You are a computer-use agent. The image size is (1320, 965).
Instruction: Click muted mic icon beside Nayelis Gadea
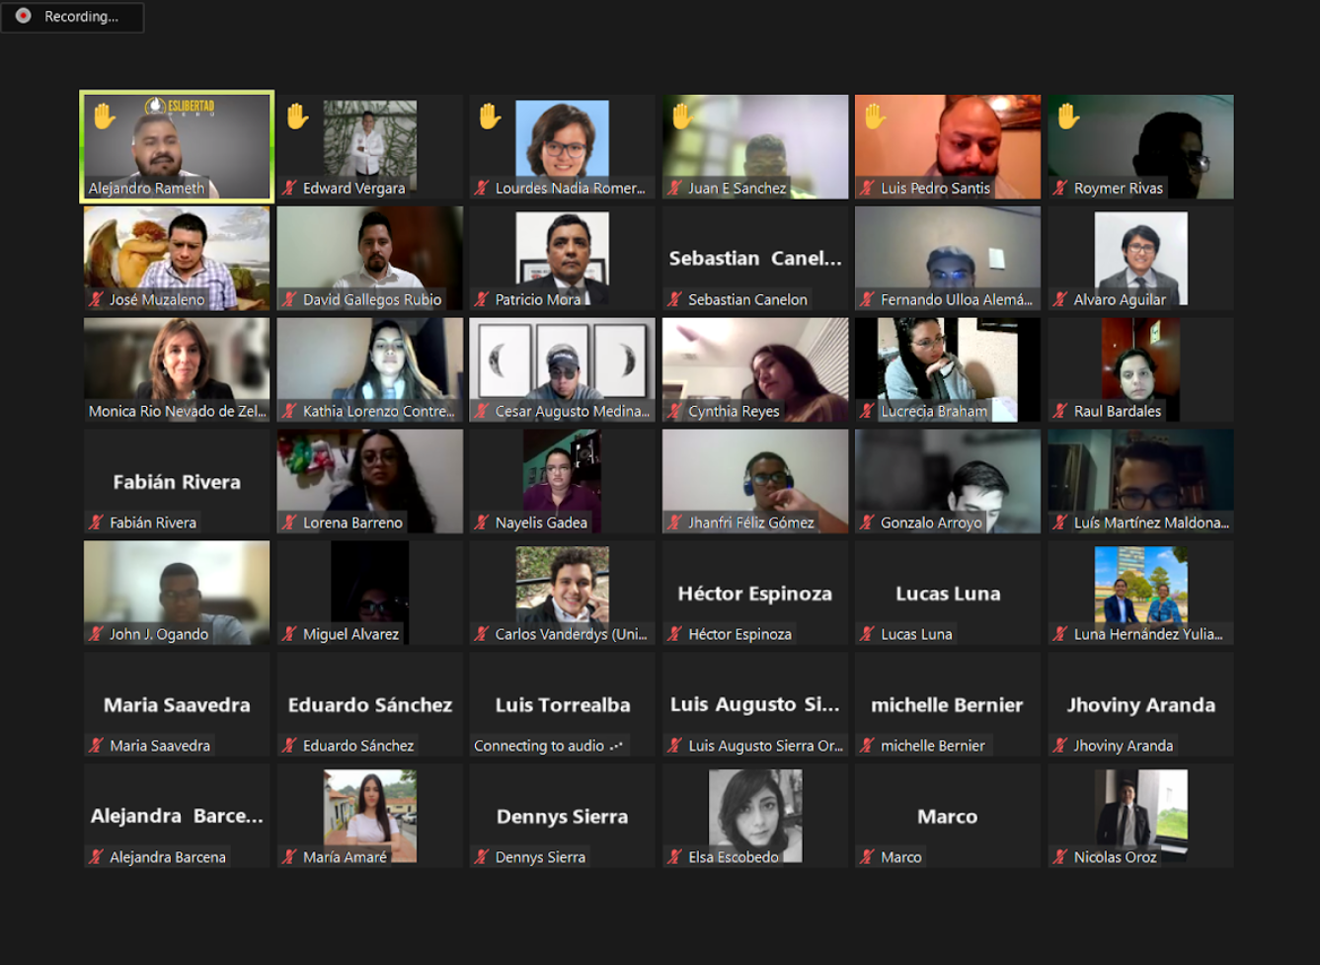483,523
